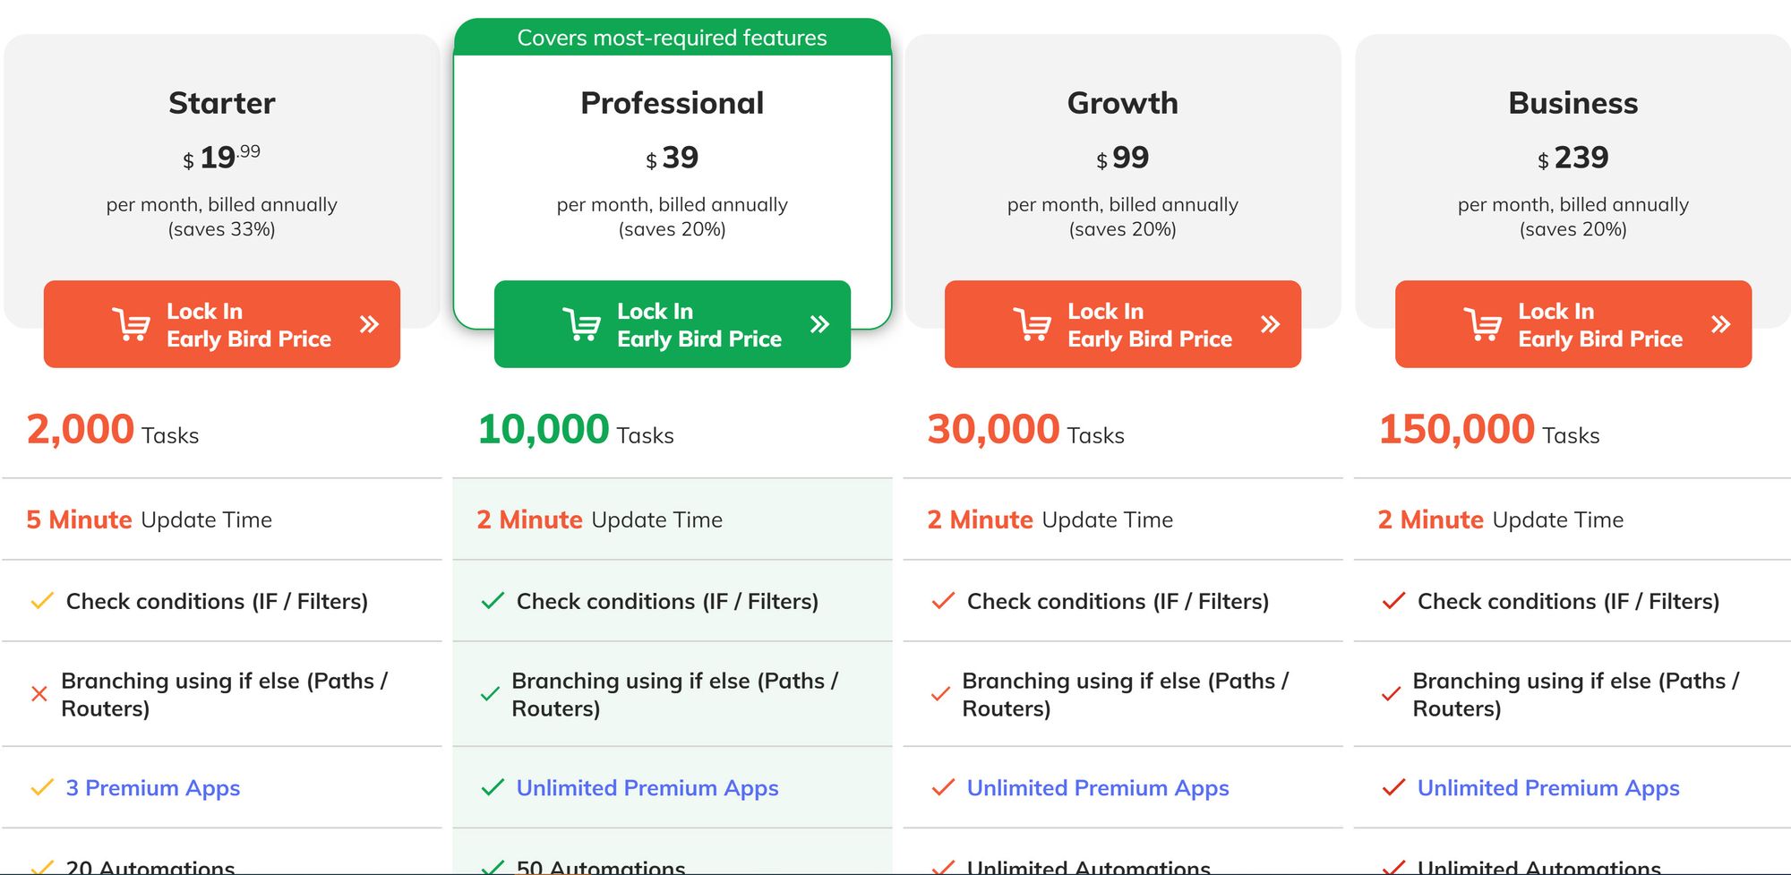Click green checkmark beside Professional Check conditions
The height and width of the screenshot is (875, 1791).
click(493, 601)
